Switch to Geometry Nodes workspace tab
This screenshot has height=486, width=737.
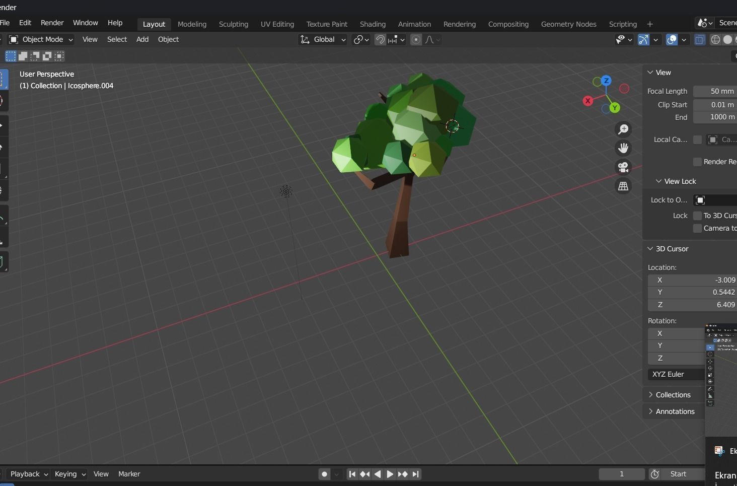coord(569,24)
